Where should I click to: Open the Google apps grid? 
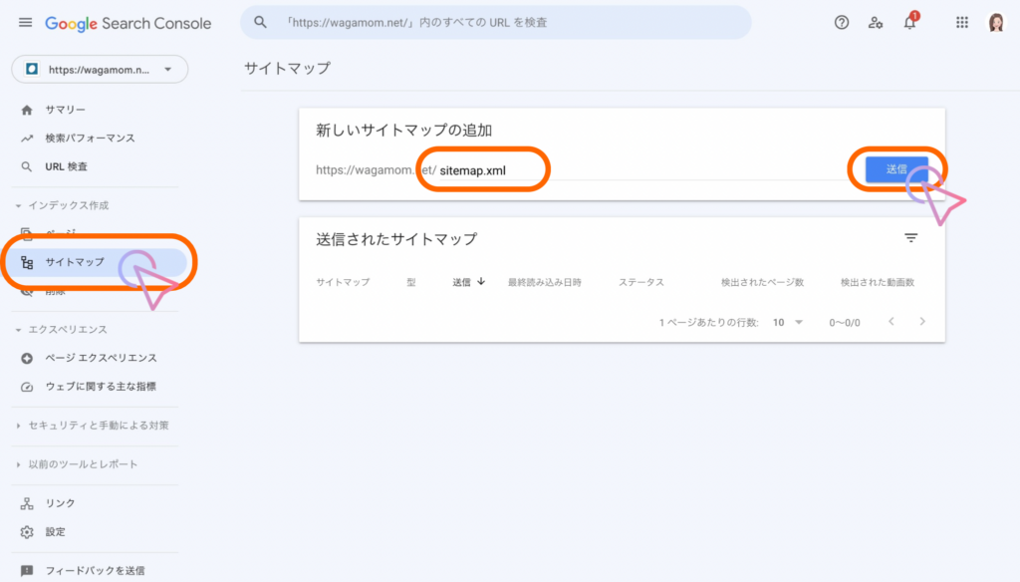click(x=962, y=22)
